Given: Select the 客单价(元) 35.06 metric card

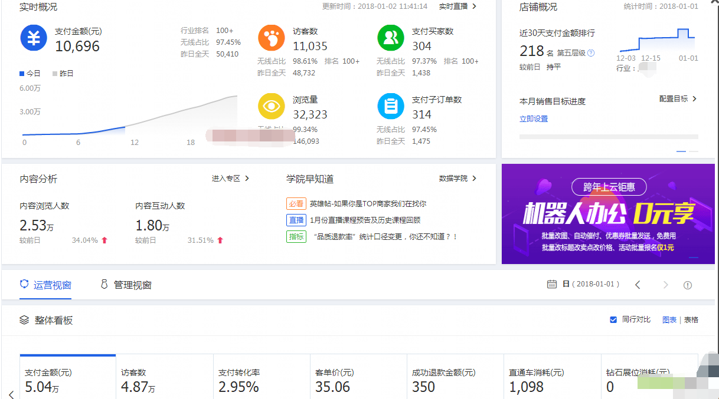Looking at the screenshot, I should [x=358, y=377].
